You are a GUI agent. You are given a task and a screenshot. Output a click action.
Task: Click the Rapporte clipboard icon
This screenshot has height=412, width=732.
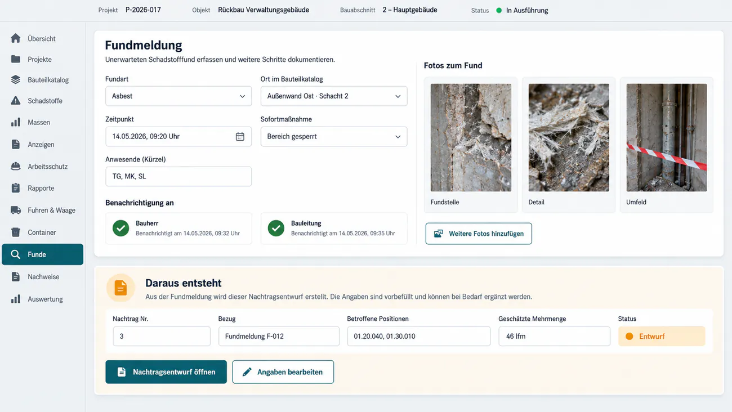tap(16, 188)
